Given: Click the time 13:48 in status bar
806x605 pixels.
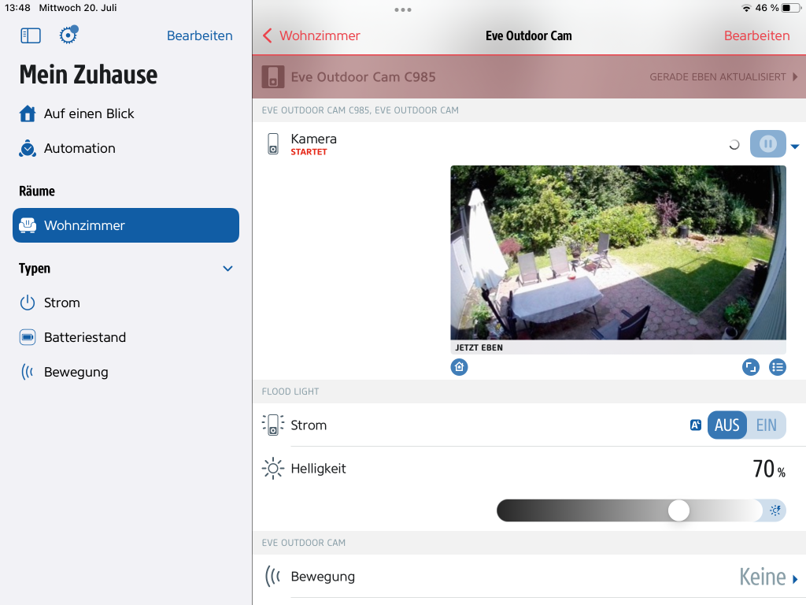Looking at the screenshot, I should click(x=17, y=8).
